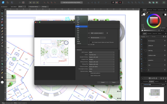Open the Gradient Fills dropdown
167x104 pixels.
(102, 59)
